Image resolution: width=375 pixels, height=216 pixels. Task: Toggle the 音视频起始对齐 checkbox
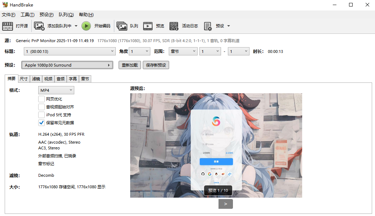pos(41,107)
